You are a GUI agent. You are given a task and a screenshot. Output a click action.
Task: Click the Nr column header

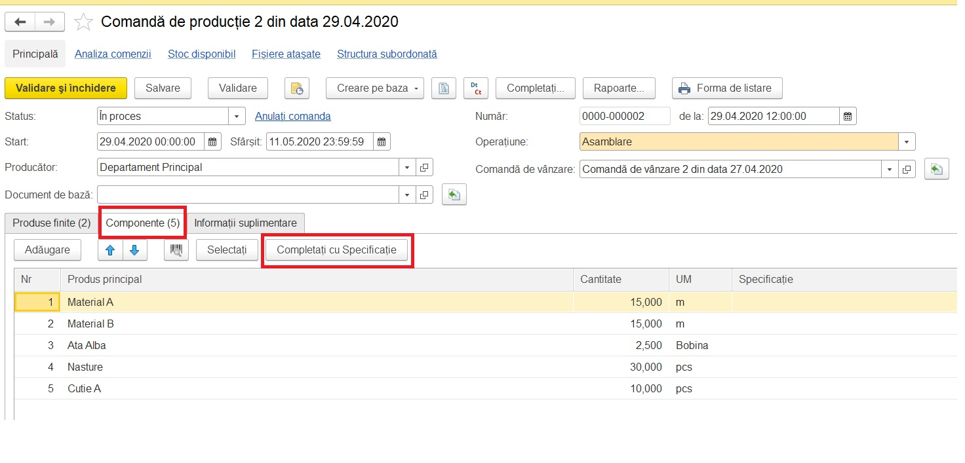click(37, 280)
